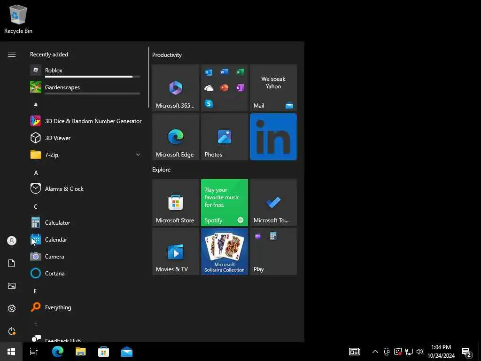Open Documents from Start sidebar
This screenshot has height=361, width=481.
pos(12,263)
